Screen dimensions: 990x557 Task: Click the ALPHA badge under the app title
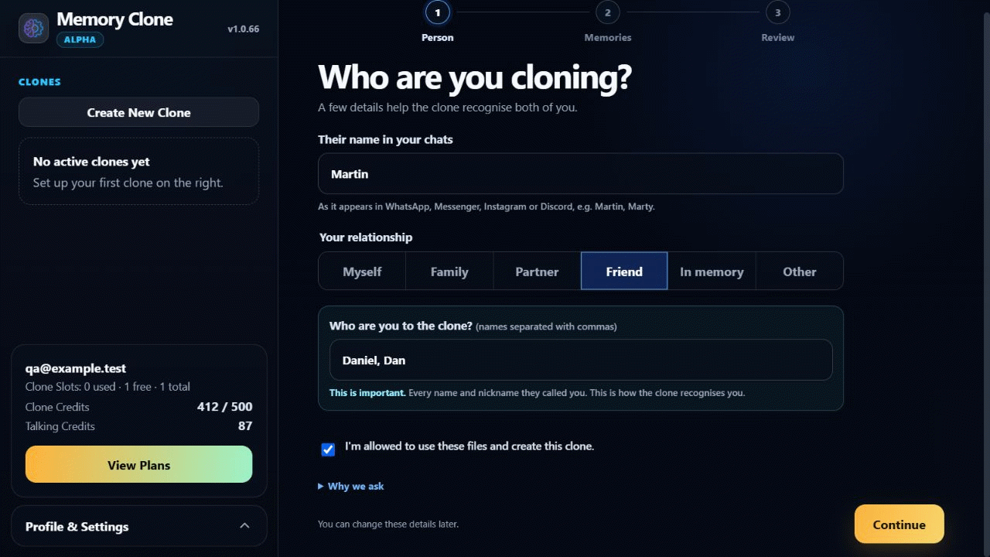(80, 39)
